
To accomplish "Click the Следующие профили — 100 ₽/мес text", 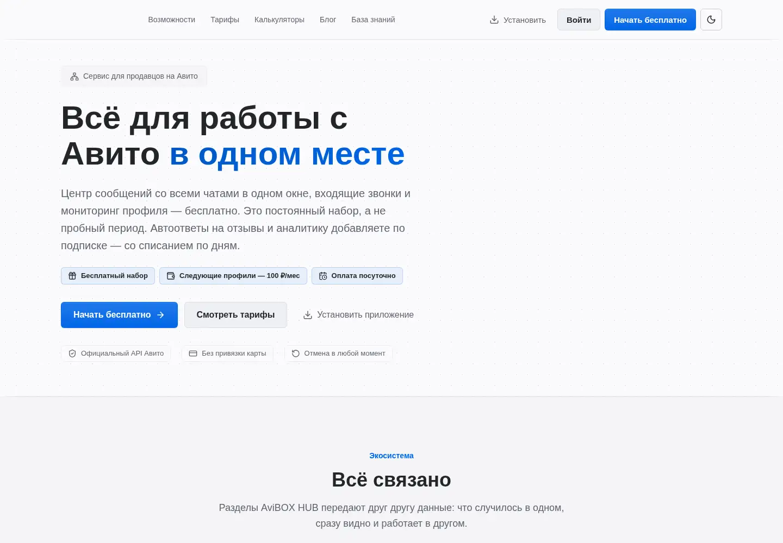I will tap(240, 276).
